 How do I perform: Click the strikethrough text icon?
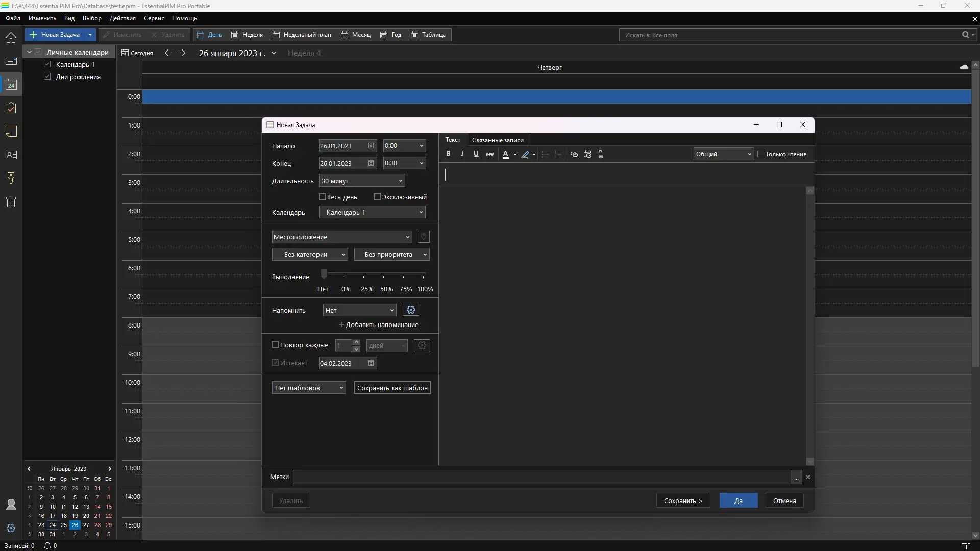[x=490, y=154]
